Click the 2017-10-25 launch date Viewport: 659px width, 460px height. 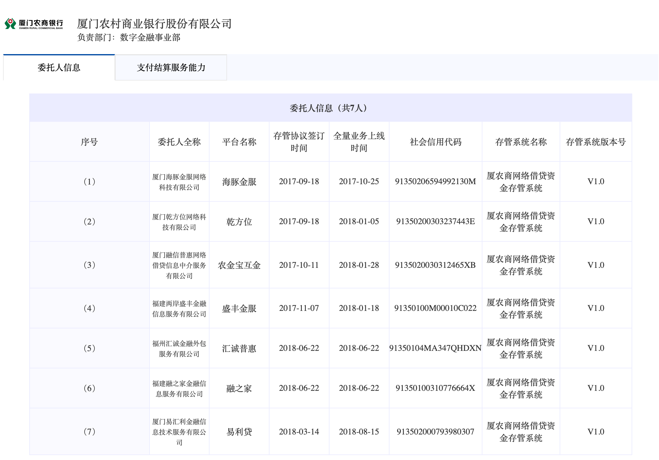tap(359, 181)
